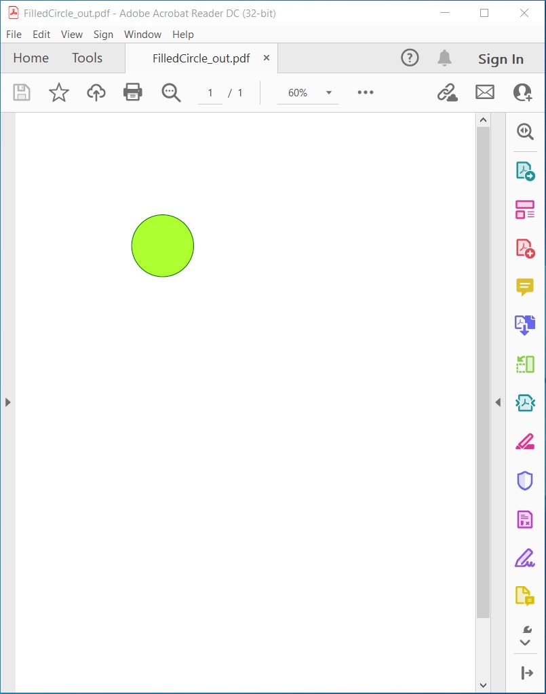Click the Sign In button
Image resolution: width=546 pixels, height=694 pixels.
pos(501,59)
